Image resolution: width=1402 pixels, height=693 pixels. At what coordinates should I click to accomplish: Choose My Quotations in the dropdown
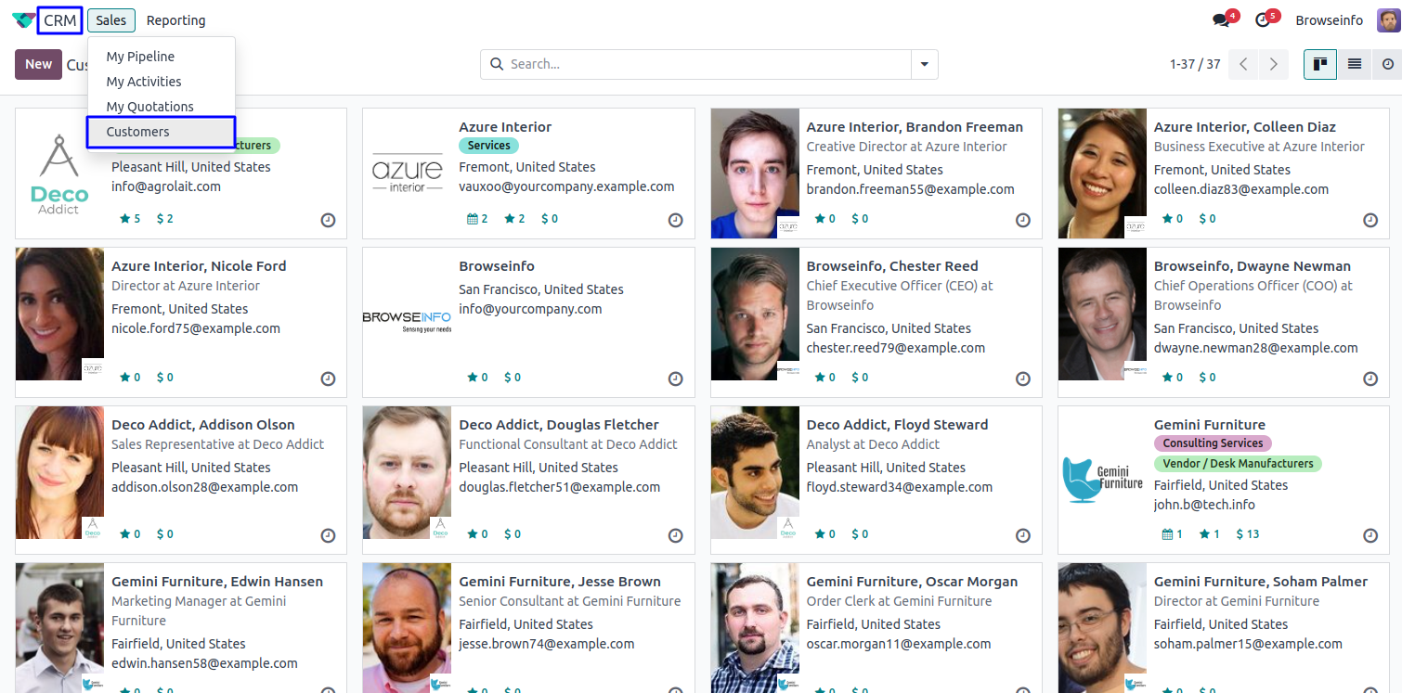point(149,107)
